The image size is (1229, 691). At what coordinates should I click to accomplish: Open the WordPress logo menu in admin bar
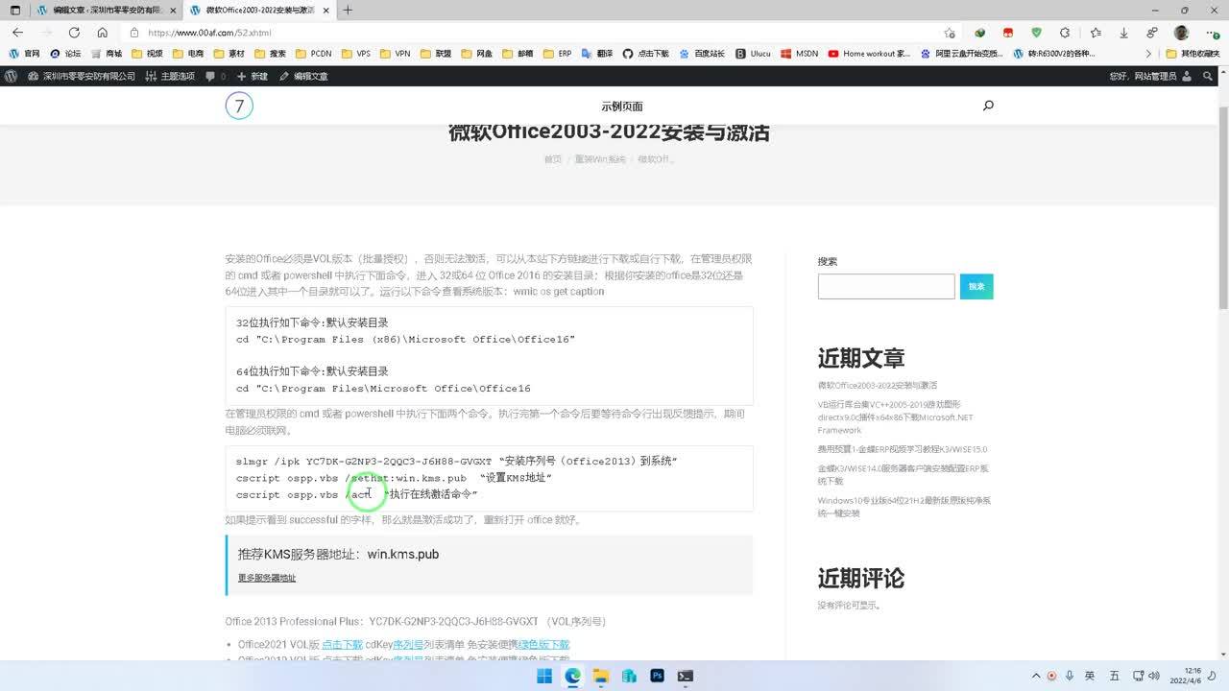(x=12, y=76)
